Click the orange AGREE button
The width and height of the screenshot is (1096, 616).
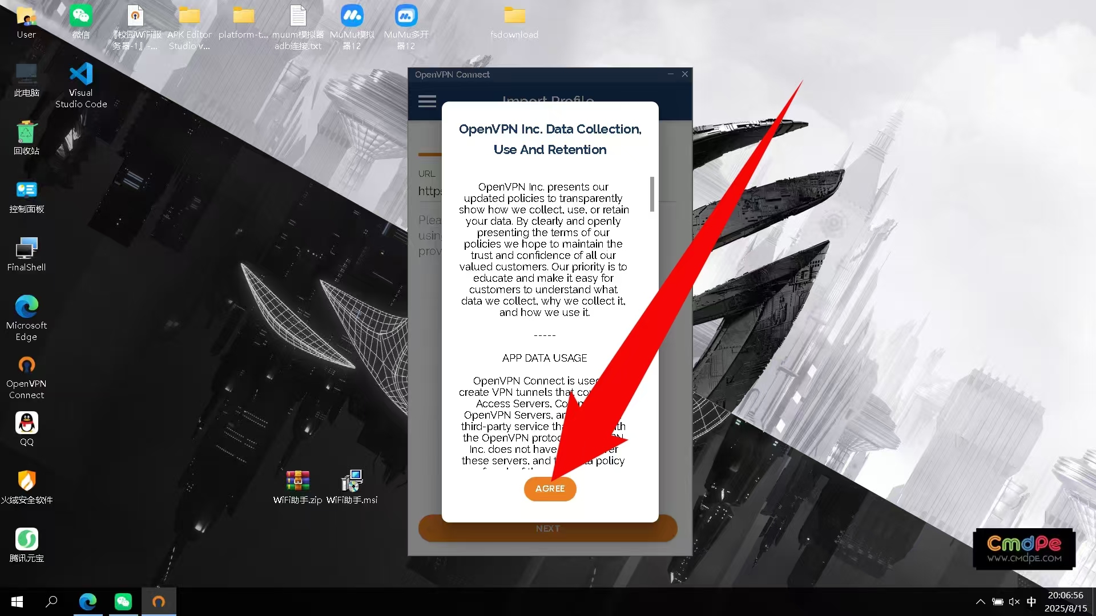550,489
